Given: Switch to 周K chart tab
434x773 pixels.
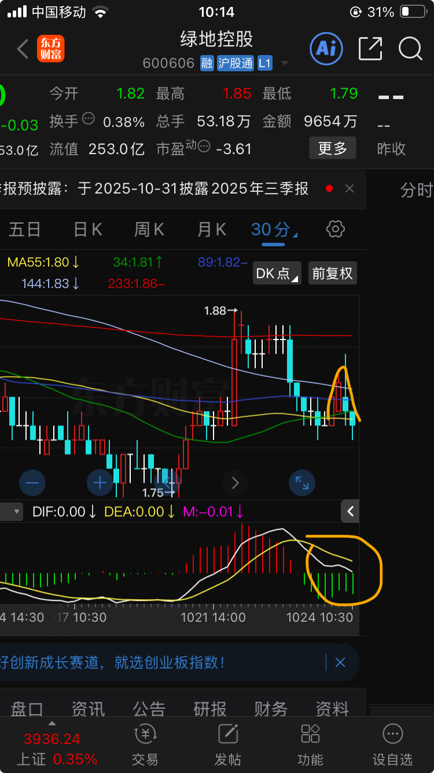Looking at the screenshot, I should (x=149, y=230).
